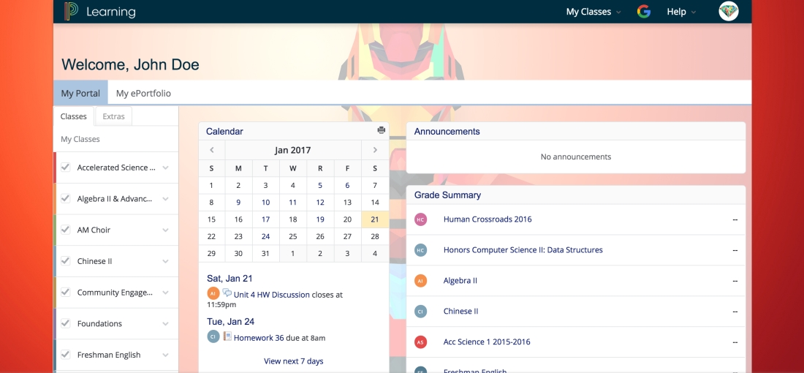Click the orange AI badge on Jan 21 event
The height and width of the screenshot is (373, 804).
coord(213,293)
